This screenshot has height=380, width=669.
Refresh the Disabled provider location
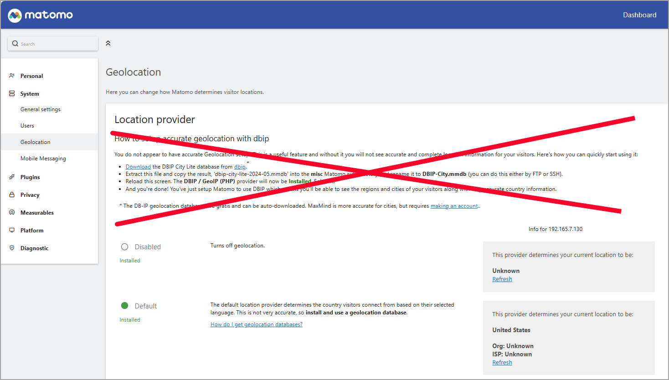502,279
